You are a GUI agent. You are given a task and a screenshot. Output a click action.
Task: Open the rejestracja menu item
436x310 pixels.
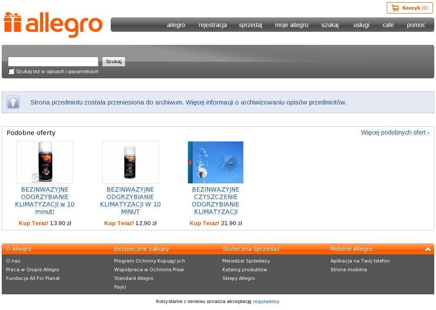click(213, 25)
